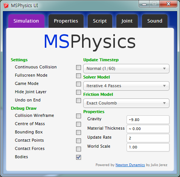
Task: Toggle Fullscreen Mode checkbox
Action: 78,76
